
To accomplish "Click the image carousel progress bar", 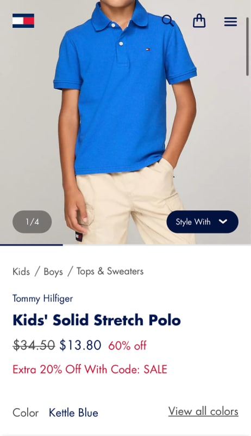I will pyautogui.click(x=125, y=245).
